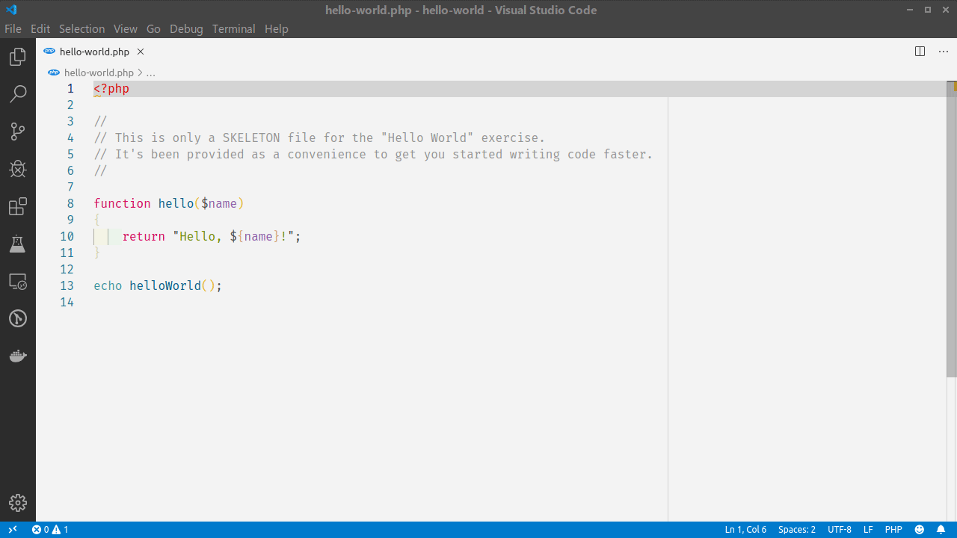
Task: Click the Split Editor icon
Action: (919, 51)
